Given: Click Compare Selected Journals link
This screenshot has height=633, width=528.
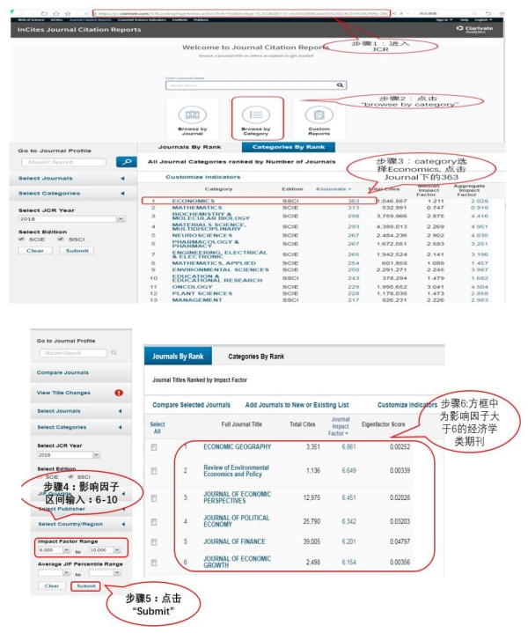Looking at the screenshot, I should tap(191, 405).
